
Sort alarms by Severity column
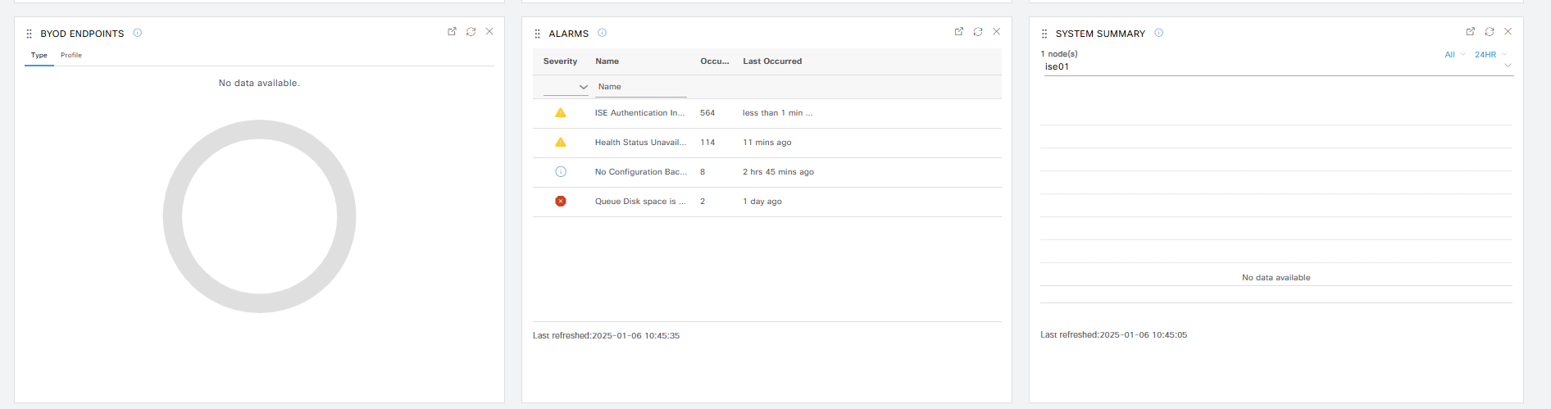[560, 61]
